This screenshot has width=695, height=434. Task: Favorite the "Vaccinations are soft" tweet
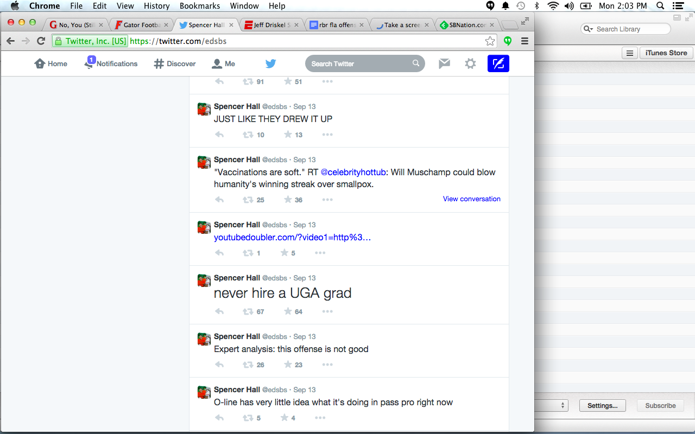coord(288,200)
